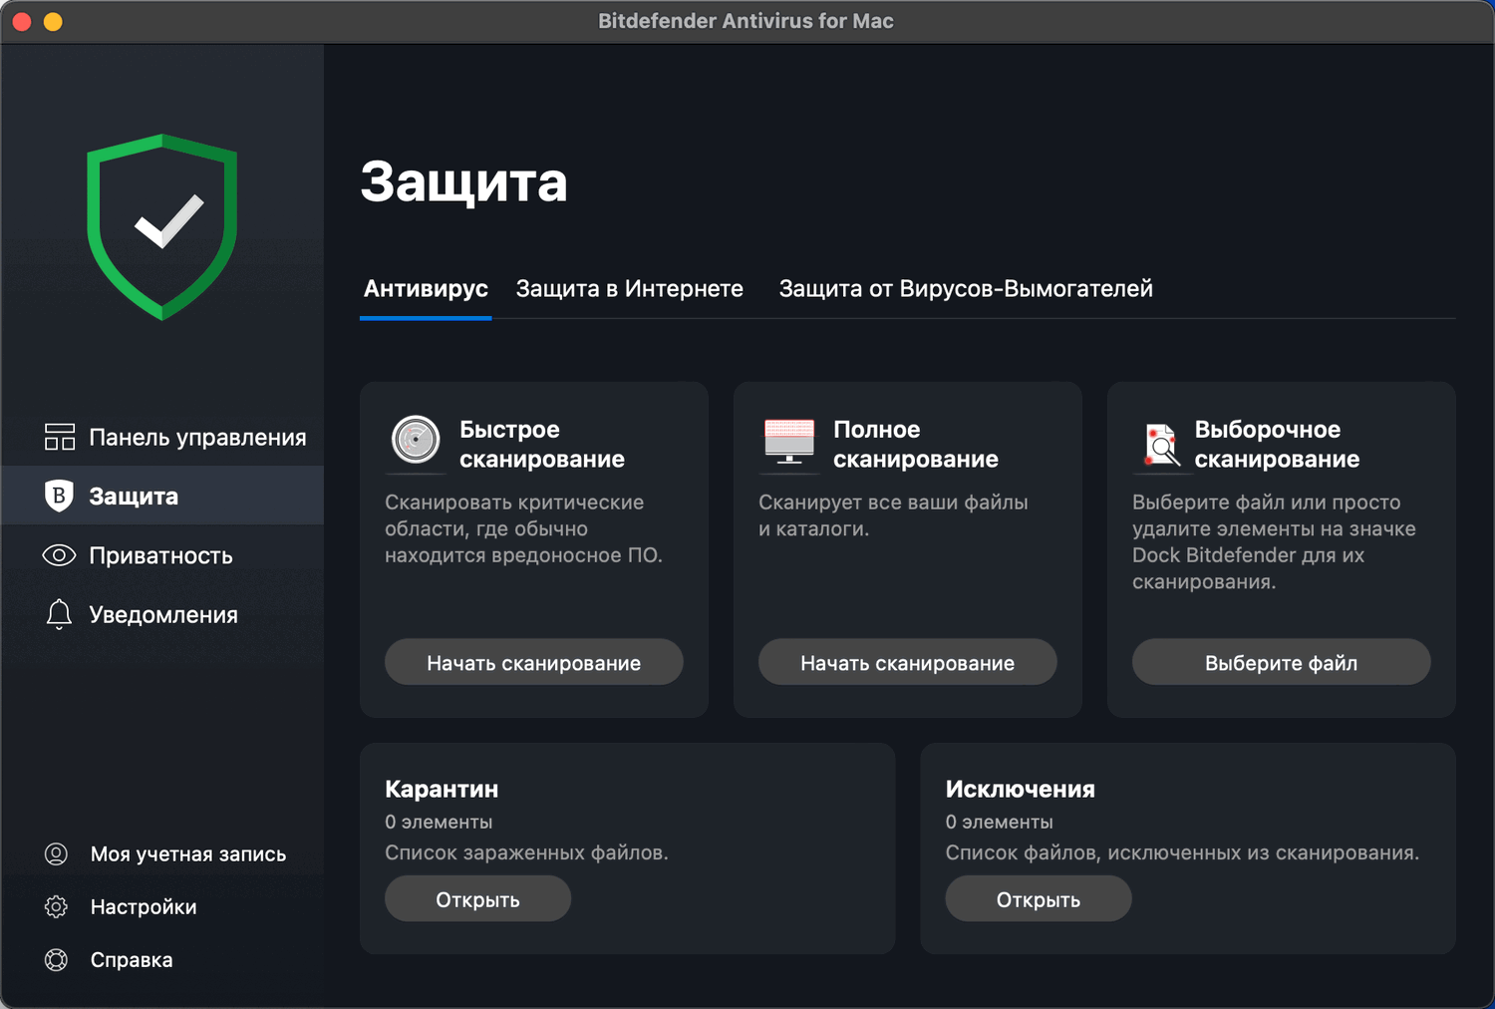
Task: Minimize the window with the yellow button
Action: point(53,21)
